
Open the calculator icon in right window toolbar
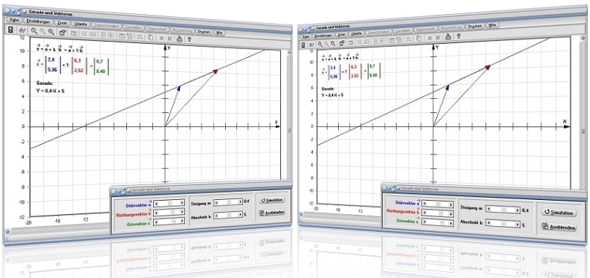click(303, 45)
